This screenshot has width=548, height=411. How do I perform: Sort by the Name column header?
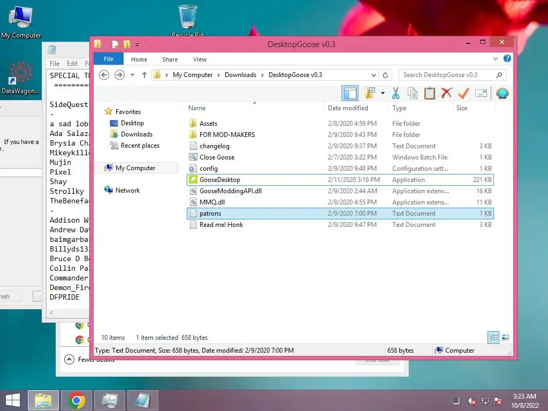pyautogui.click(x=197, y=108)
